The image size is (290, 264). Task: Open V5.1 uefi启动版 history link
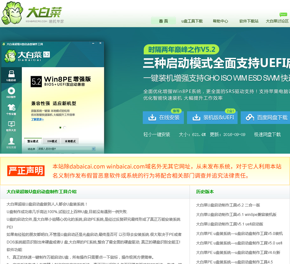(x=230, y=224)
